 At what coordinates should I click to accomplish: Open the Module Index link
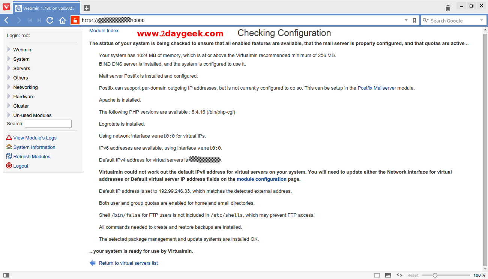104,30
